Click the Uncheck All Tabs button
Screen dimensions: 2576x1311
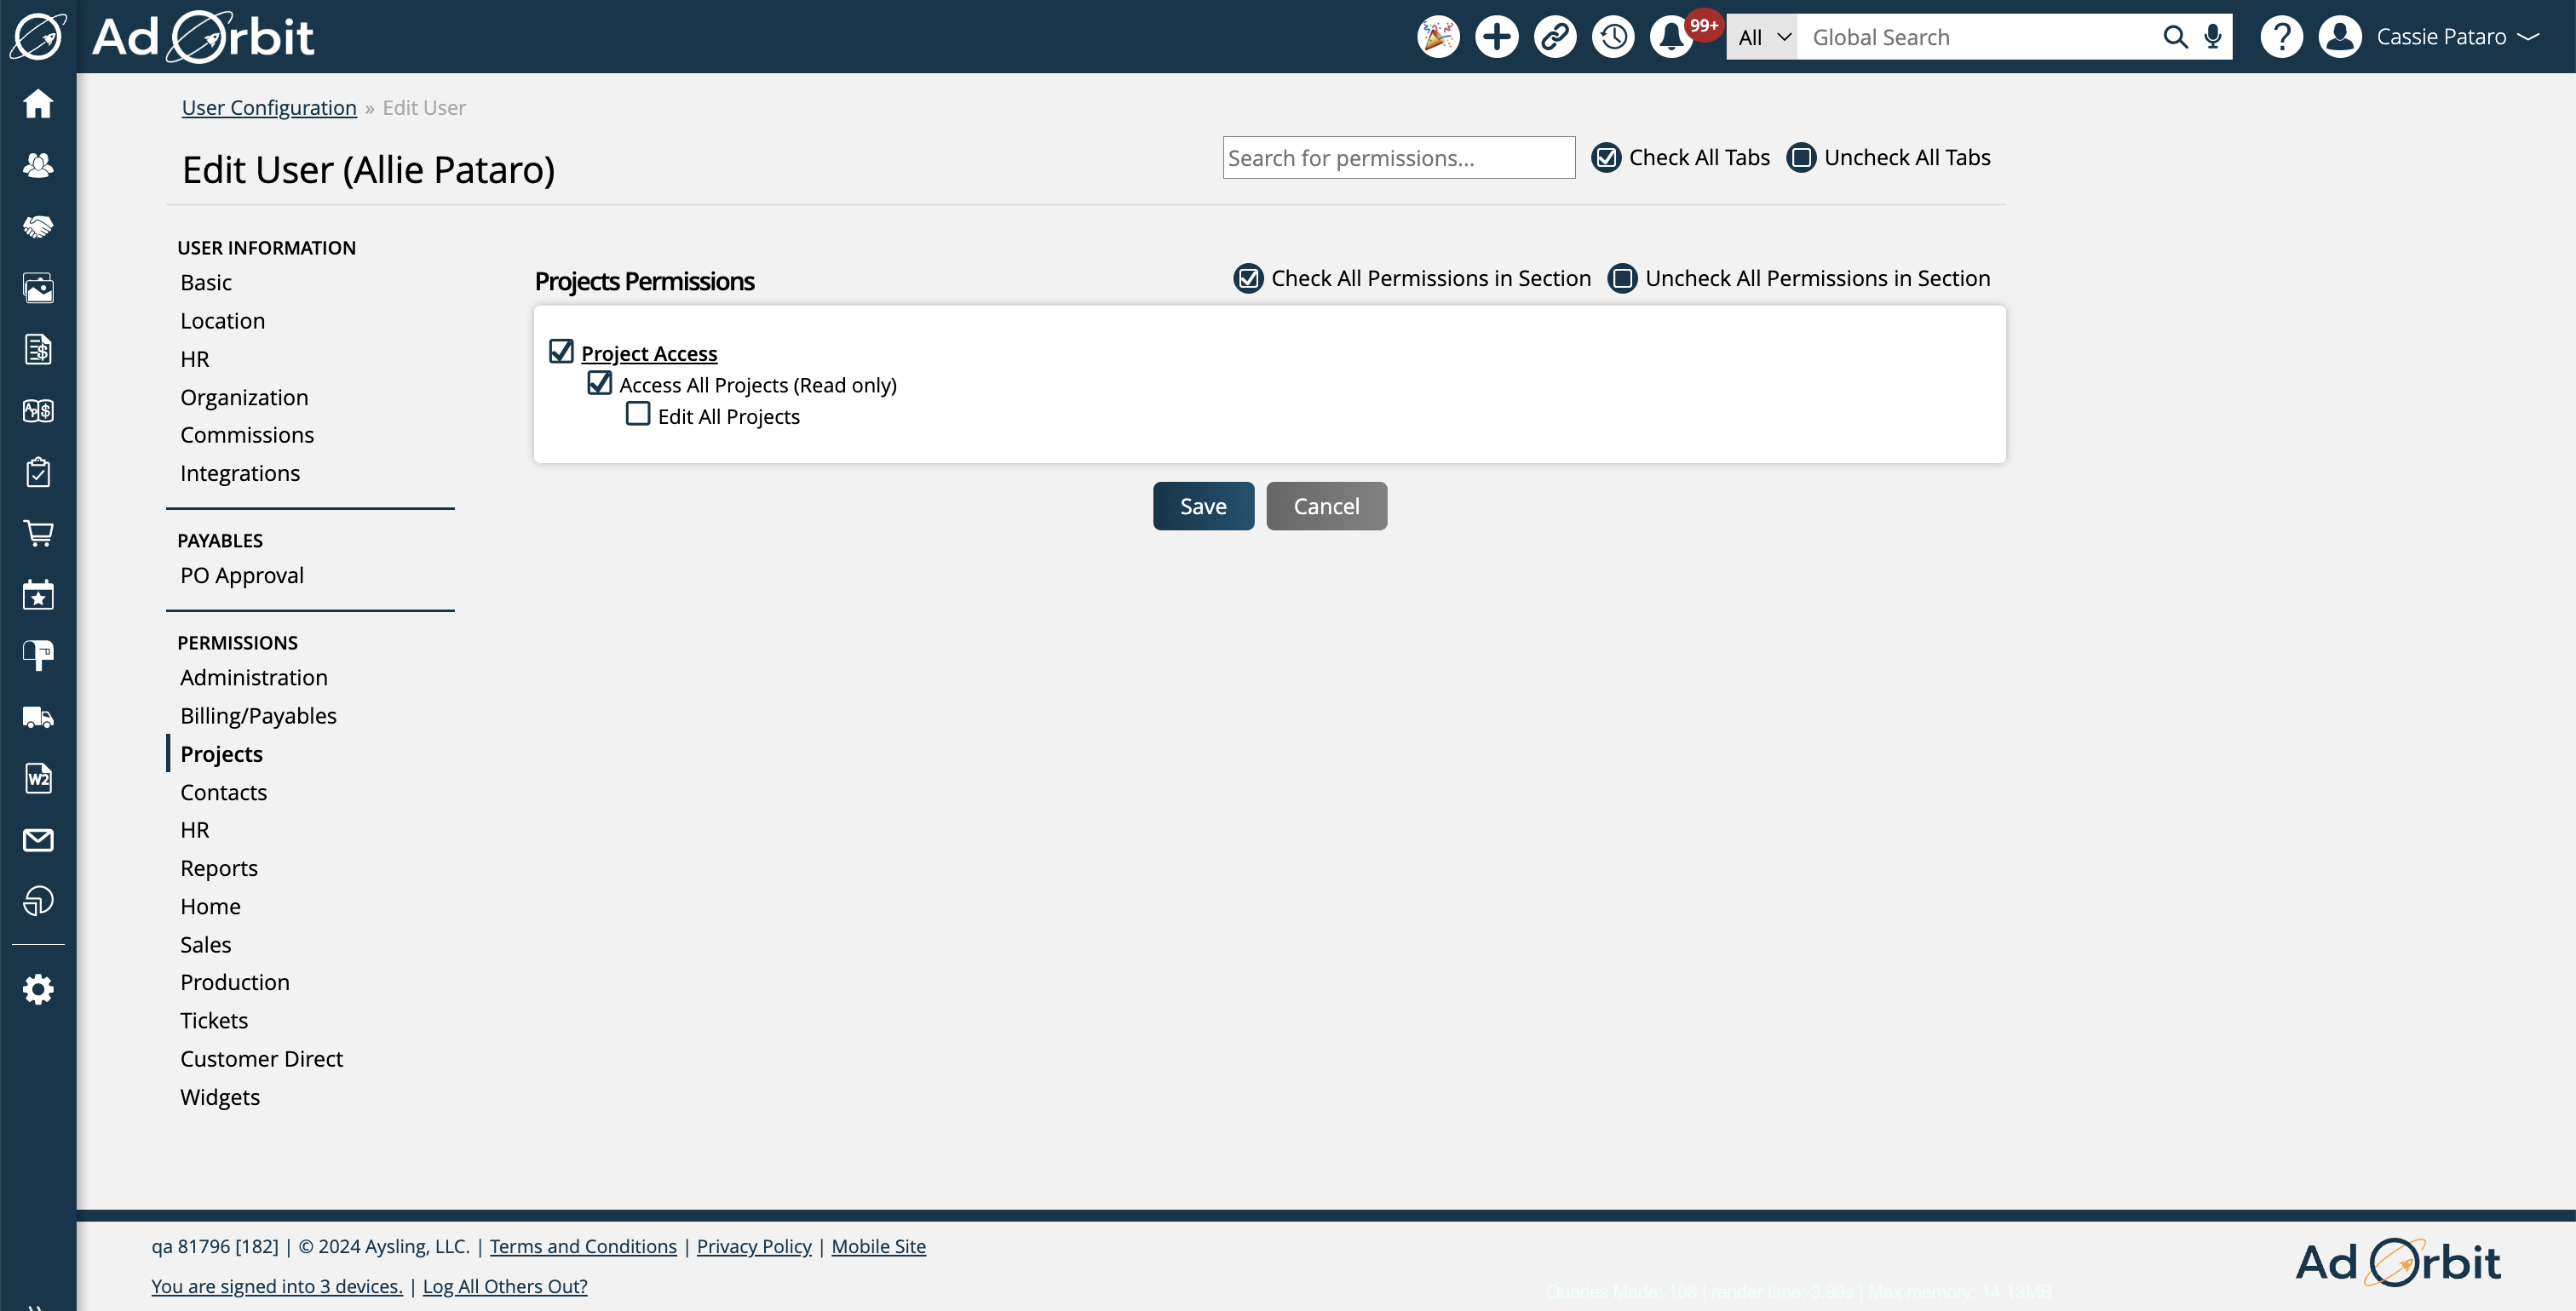coord(1887,157)
